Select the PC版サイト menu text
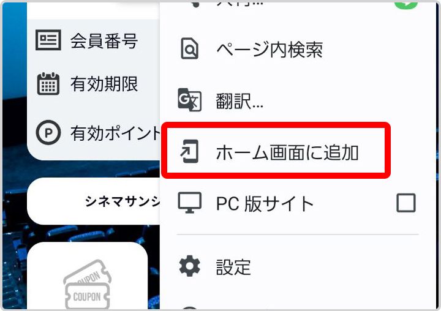The image size is (441, 311). pyautogui.click(x=265, y=203)
